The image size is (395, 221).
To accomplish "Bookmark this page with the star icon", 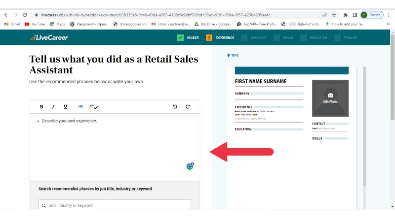I will (334, 15).
